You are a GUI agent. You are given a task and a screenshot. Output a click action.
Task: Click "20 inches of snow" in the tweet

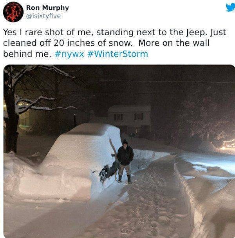pyautogui.click(x=93, y=43)
